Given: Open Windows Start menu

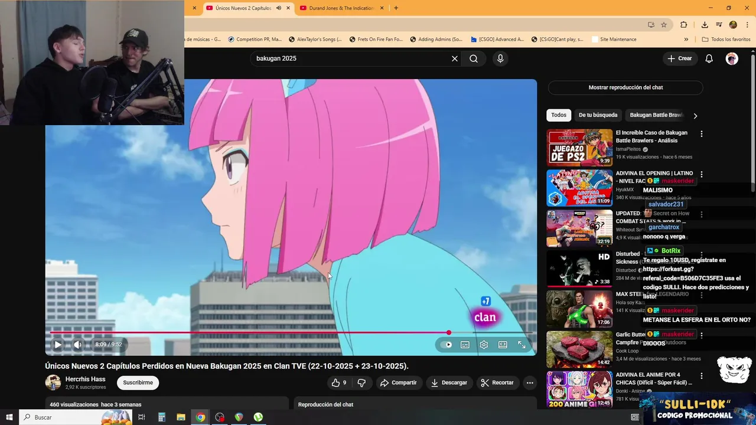Looking at the screenshot, I should tap(9, 417).
